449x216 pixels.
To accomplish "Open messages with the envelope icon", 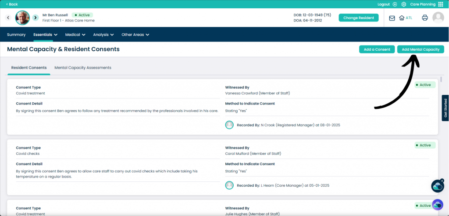I will 392,18.
